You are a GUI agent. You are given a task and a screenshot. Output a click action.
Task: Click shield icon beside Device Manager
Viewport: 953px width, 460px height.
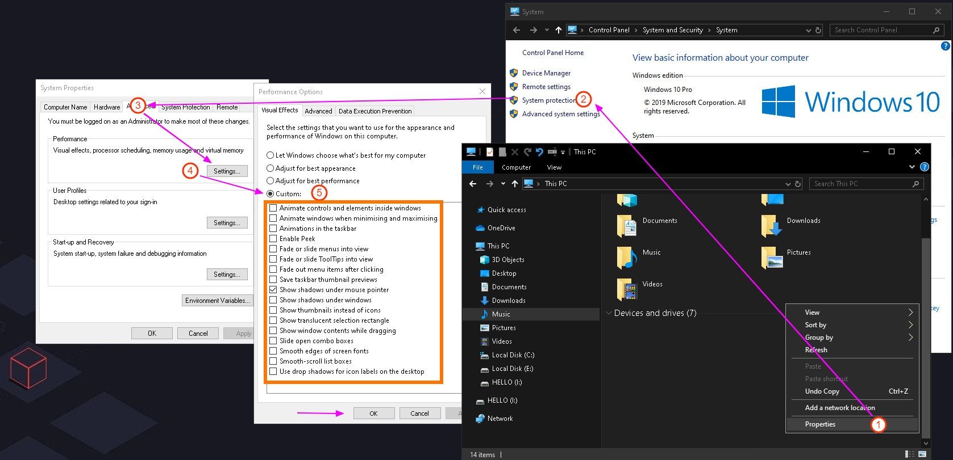[x=514, y=73]
